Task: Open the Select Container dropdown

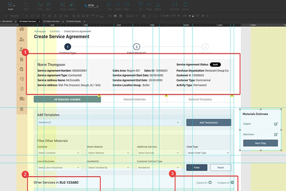Action: point(59,153)
